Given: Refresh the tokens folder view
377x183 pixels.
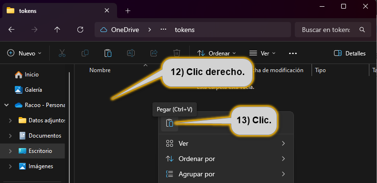Looking at the screenshot, I should [x=80, y=30].
